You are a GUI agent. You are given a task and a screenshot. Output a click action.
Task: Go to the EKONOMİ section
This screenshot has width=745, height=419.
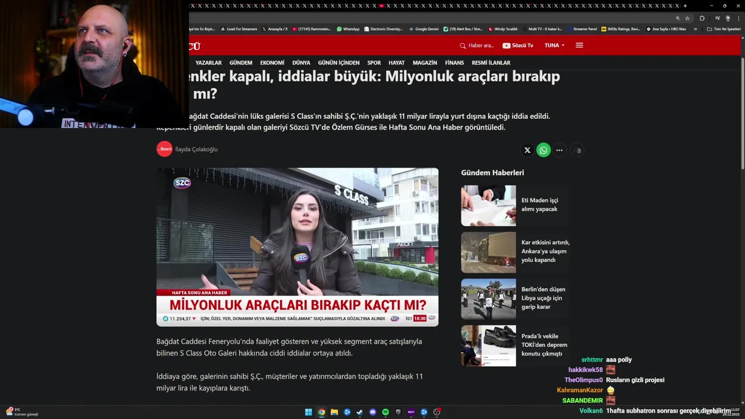tap(272, 63)
